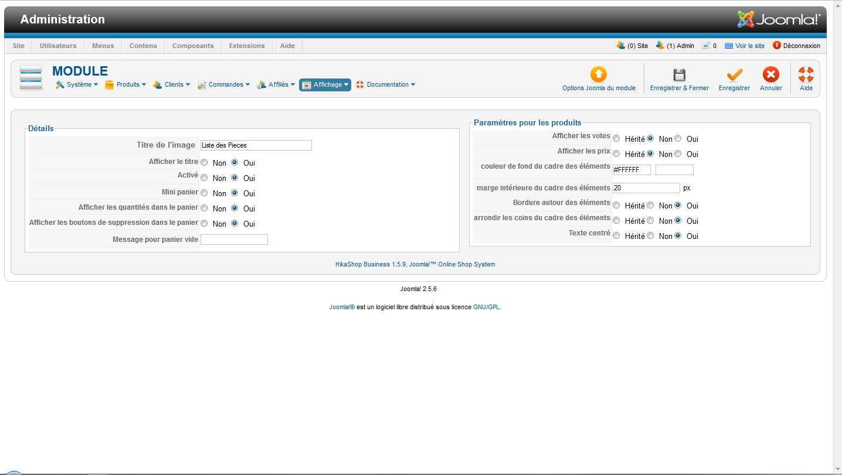The height and width of the screenshot is (475, 842).
Task: Open the Aide top menu
Action: [287, 46]
